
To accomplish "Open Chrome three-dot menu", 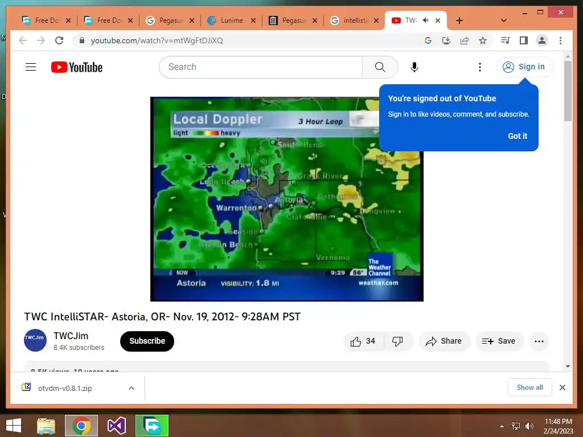I will coord(560,40).
